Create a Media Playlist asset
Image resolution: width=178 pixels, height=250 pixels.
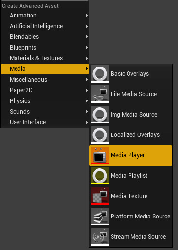[x=130, y=176]
